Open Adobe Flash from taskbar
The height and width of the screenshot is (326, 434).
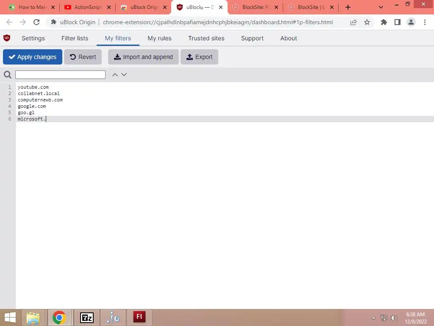pyautogui.click(x=139, y=317)
